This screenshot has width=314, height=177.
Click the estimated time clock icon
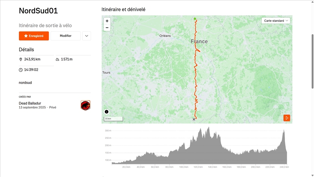(x=21, y=70)
